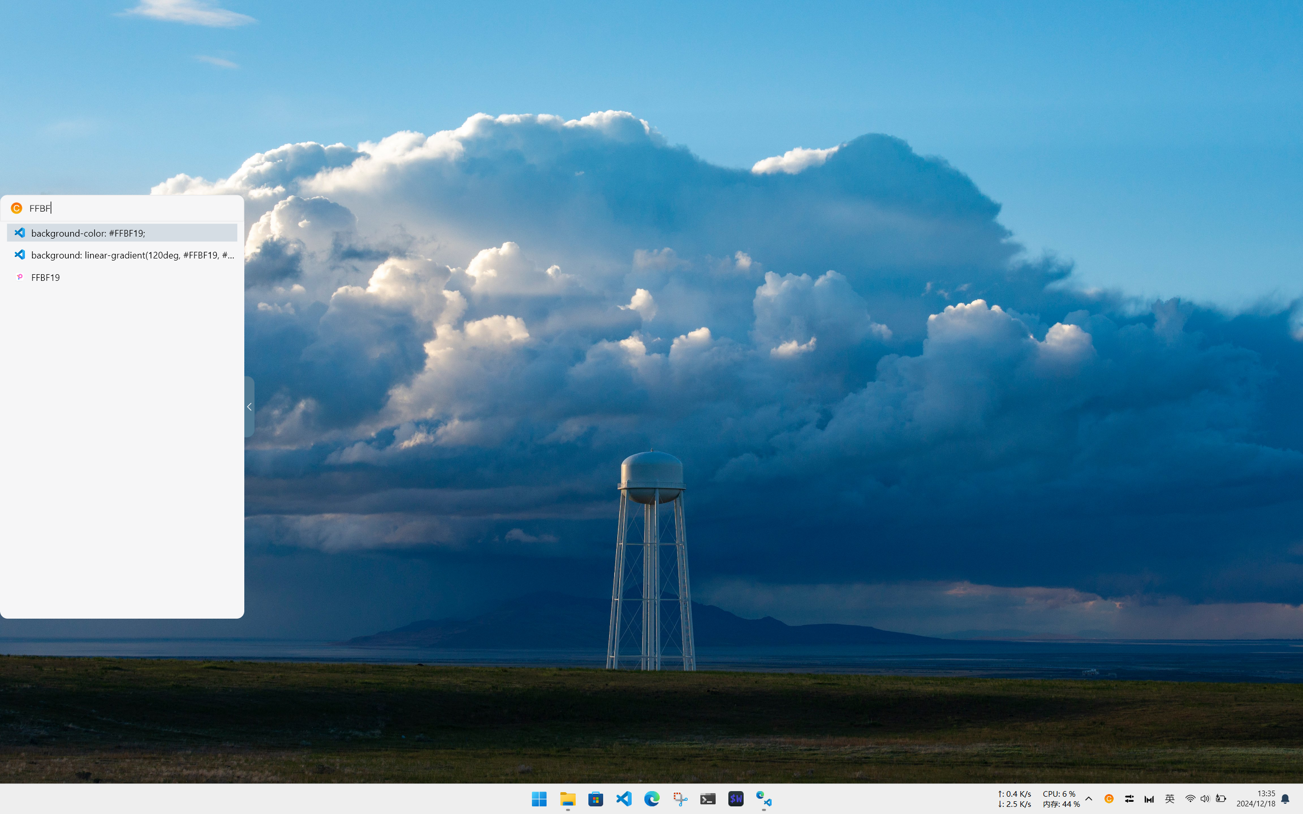Launch the Snipping Tool from taskbar
Image resolution: width=1303 pixels, height=814 pixels.
(x=679, y=799)
